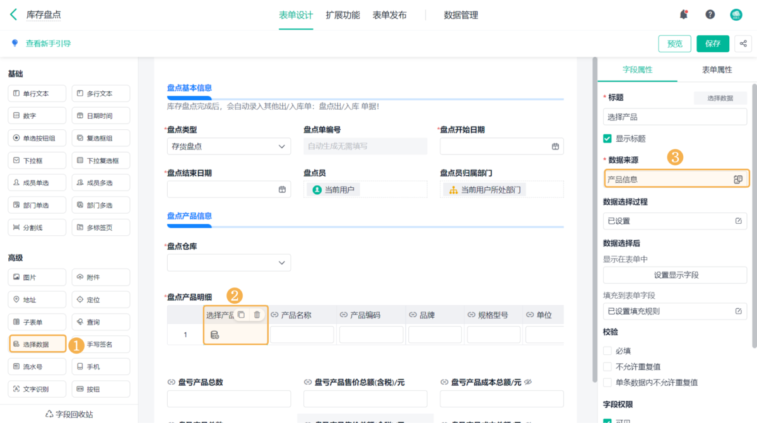Click the 标题 input field 选择产品
Screen dimensions: 757x423
point(675,117)
